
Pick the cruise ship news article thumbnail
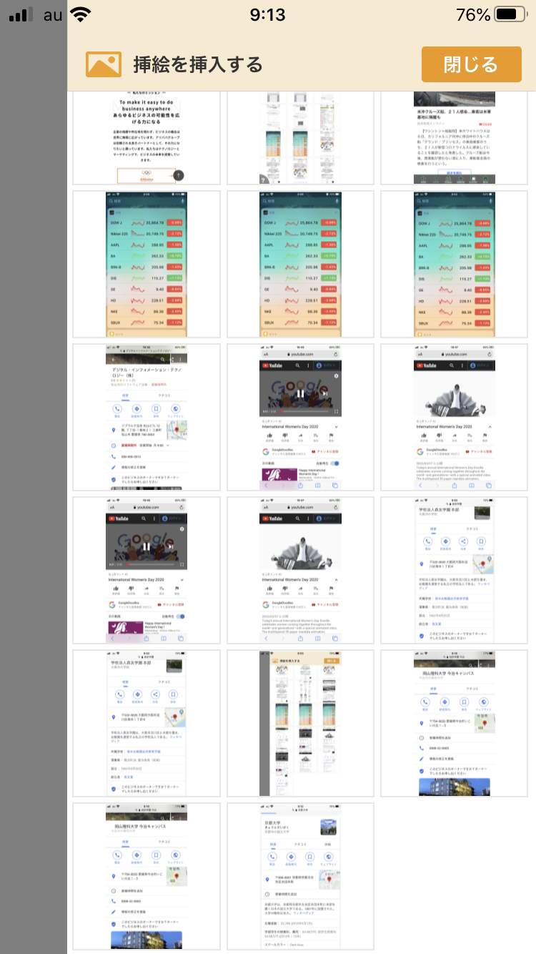454,138
